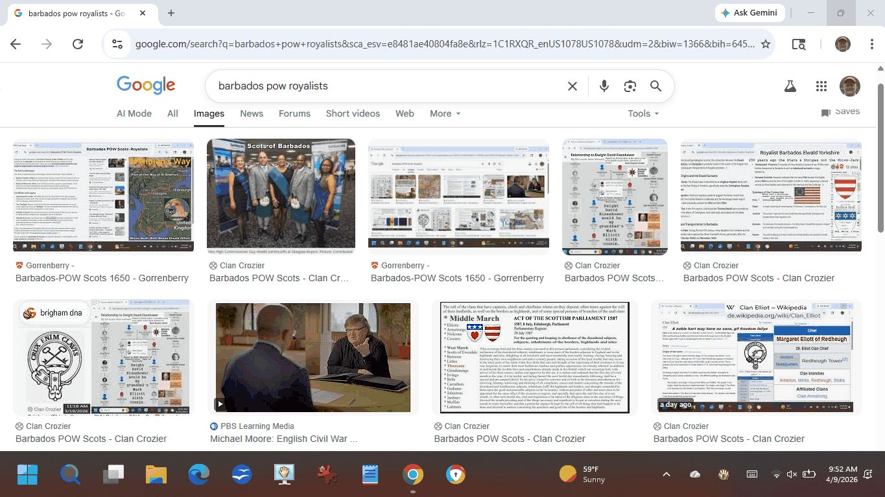Switch to the News tab

(x=252, y=113)
